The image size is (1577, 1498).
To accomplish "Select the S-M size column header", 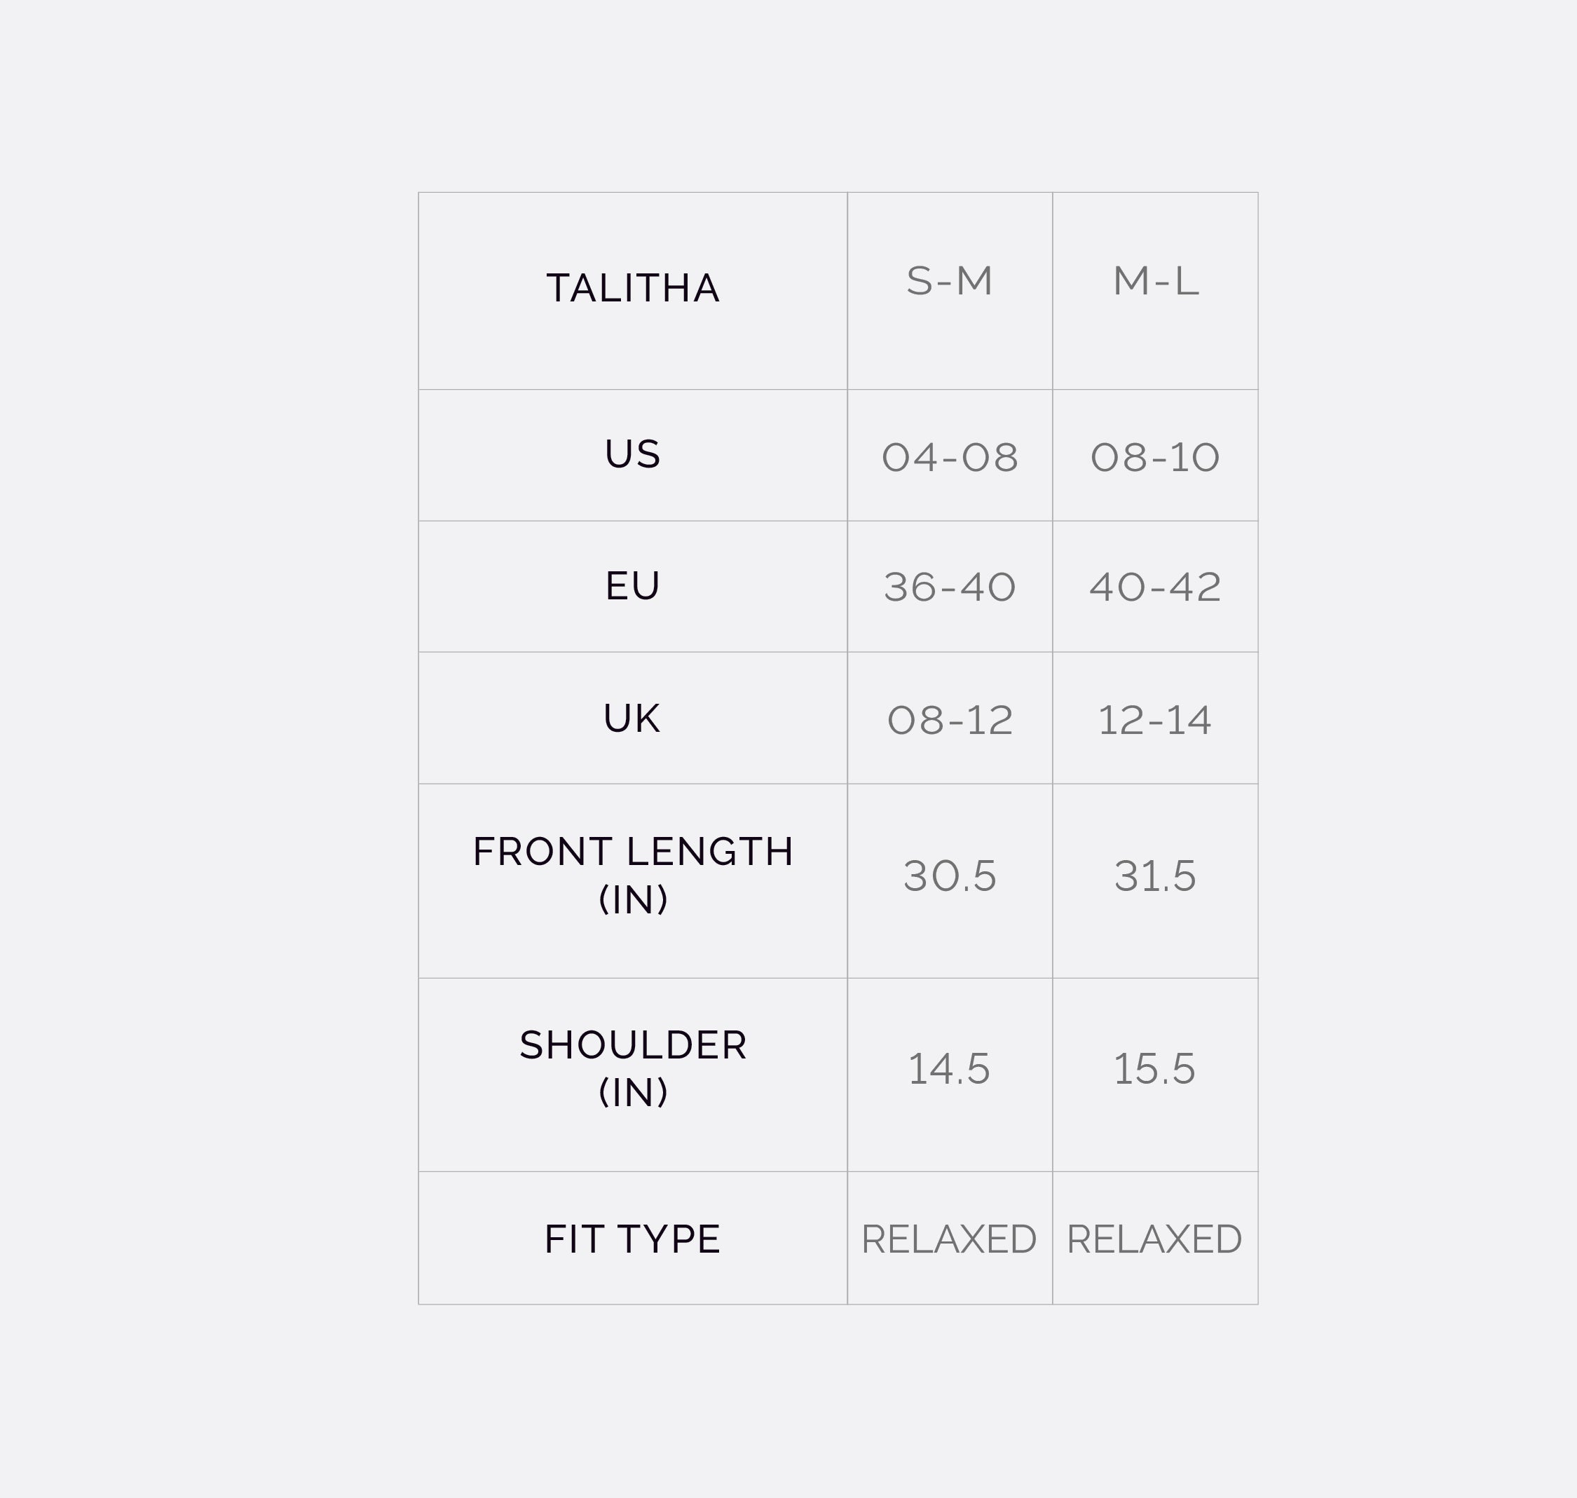I will [x=950, y=281].
